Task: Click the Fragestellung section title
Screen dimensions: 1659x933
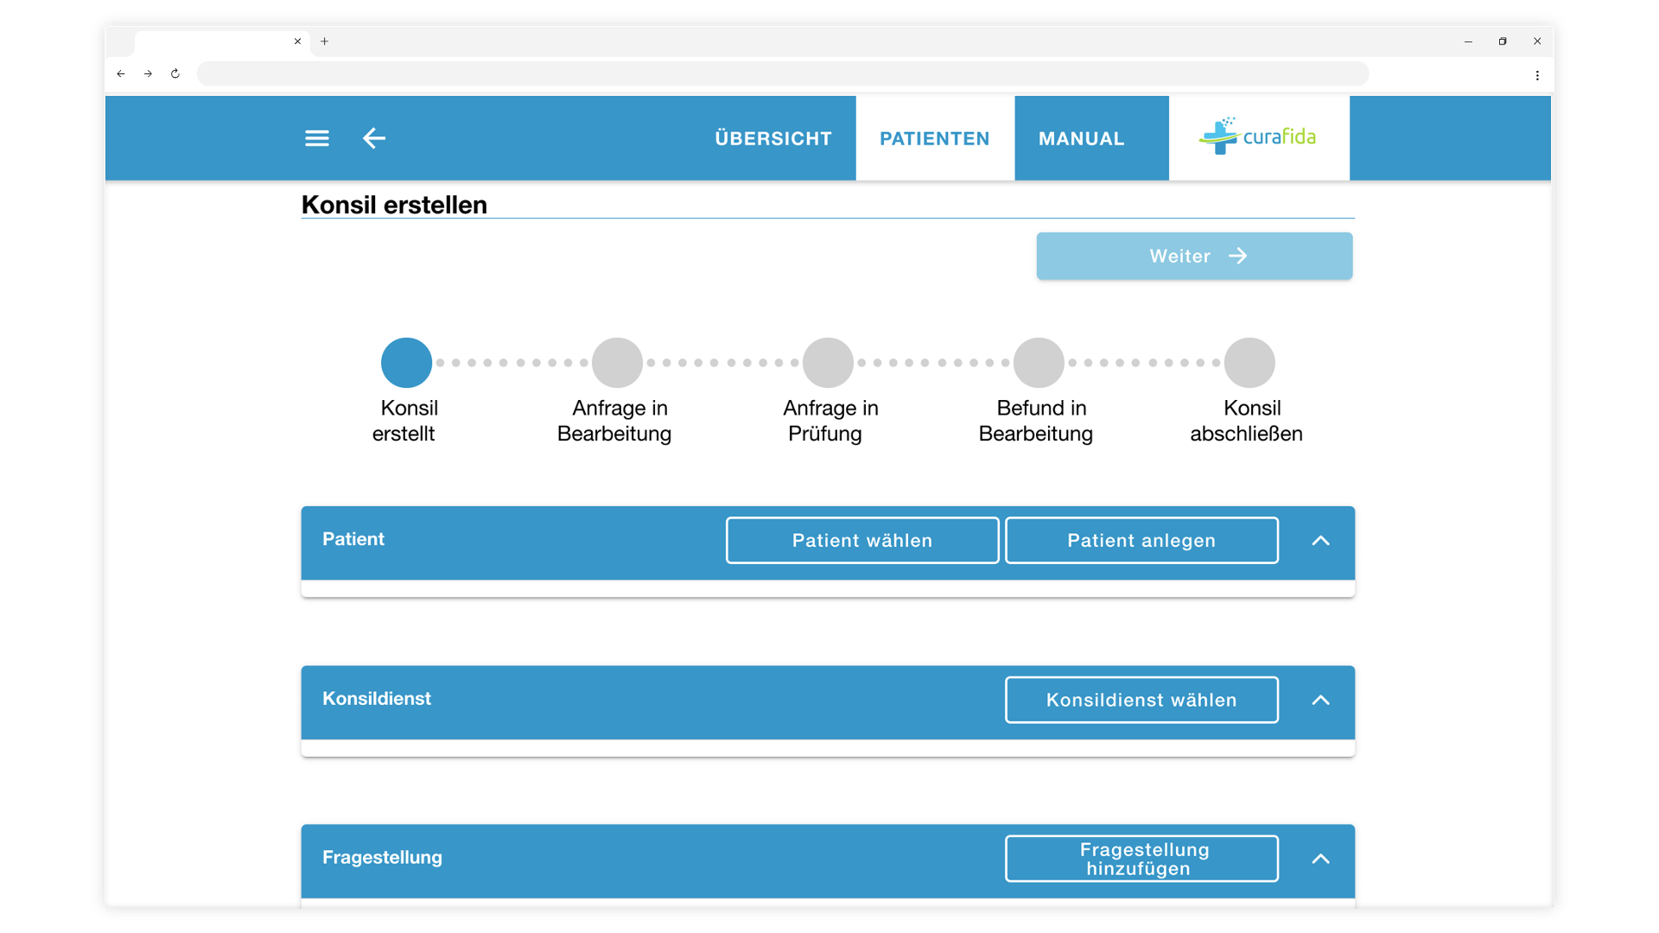Action: [382, 858]
